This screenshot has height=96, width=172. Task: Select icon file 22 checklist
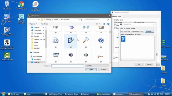[71, 41]
